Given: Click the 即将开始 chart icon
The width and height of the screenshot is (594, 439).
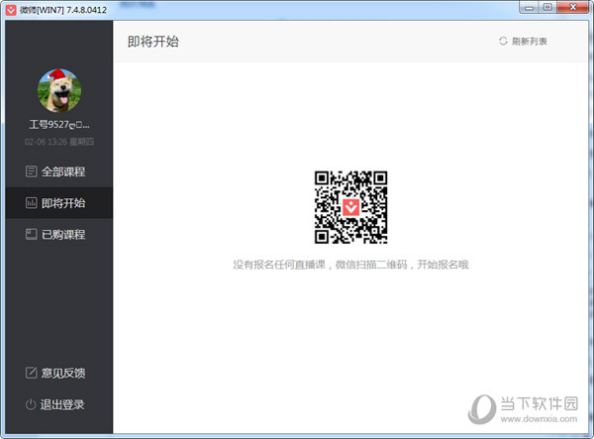Looking at the screenshot, I should click(x=31, y=203).
